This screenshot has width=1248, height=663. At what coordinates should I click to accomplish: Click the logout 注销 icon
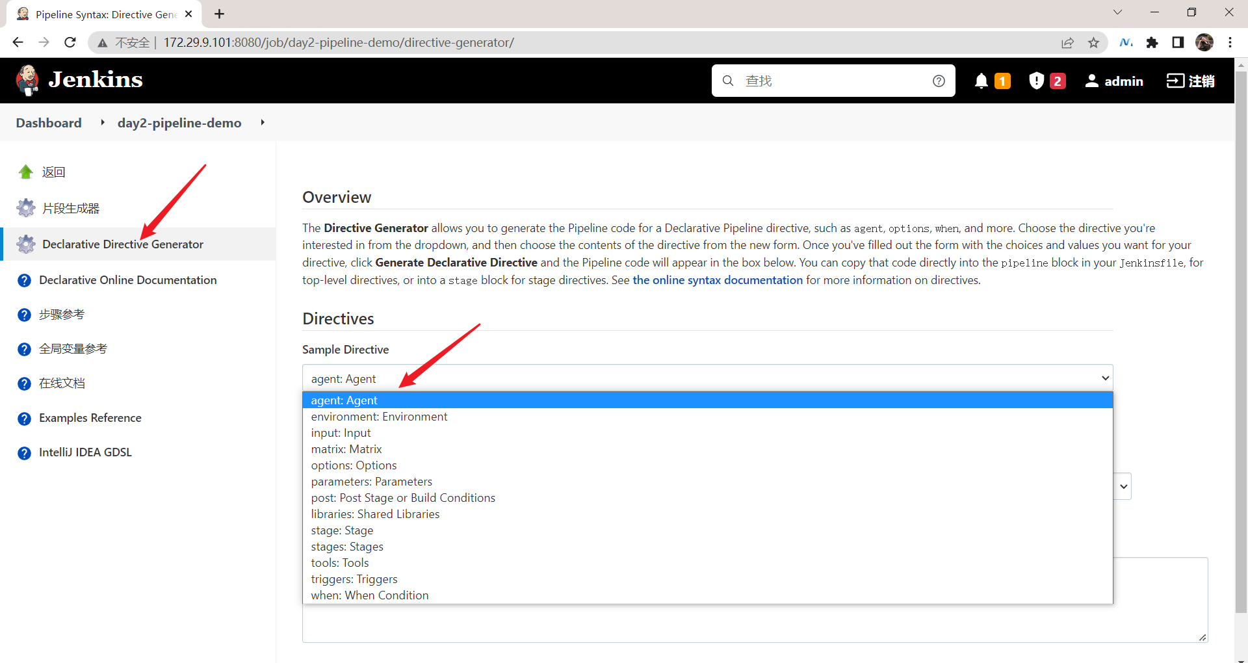(x=1175, y=81)
